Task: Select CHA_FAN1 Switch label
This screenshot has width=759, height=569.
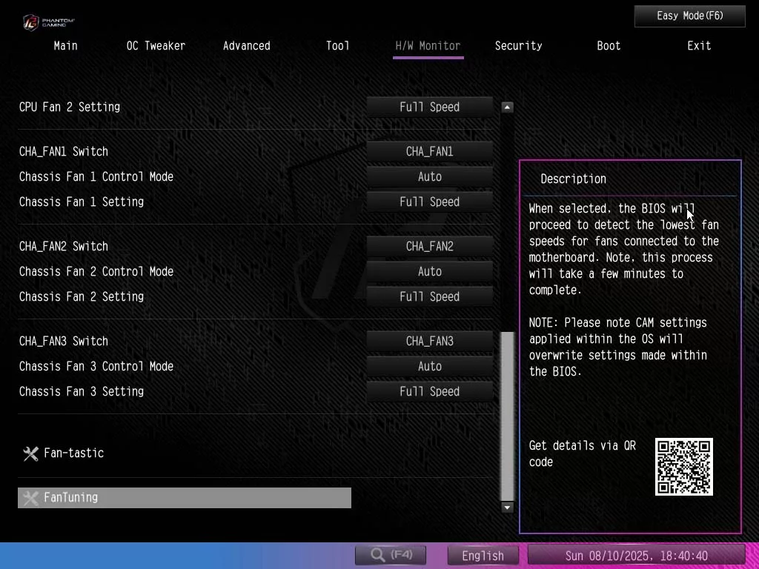Action: click(x=64, y=151)
